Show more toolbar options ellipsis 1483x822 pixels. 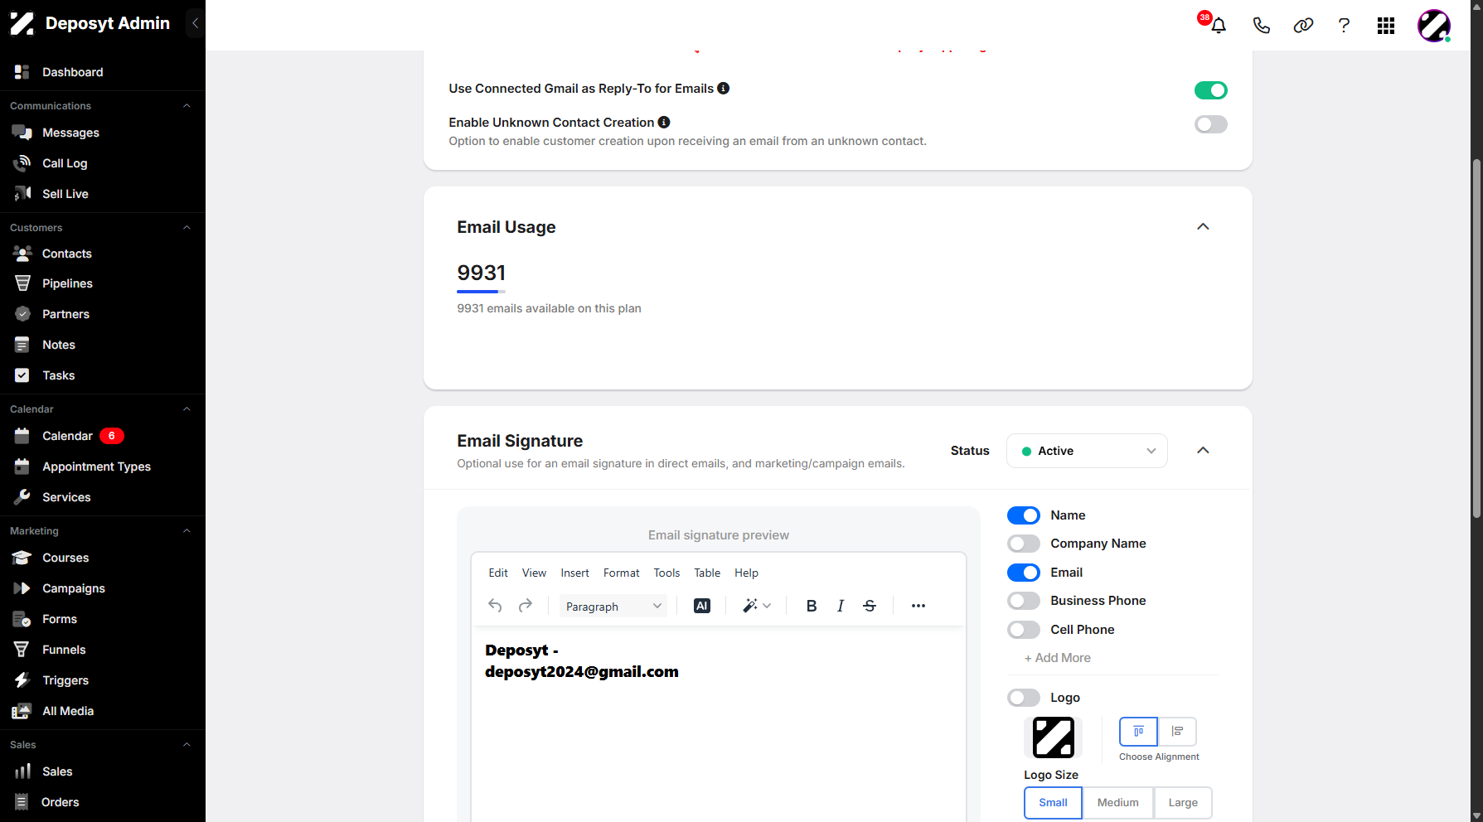918,606
